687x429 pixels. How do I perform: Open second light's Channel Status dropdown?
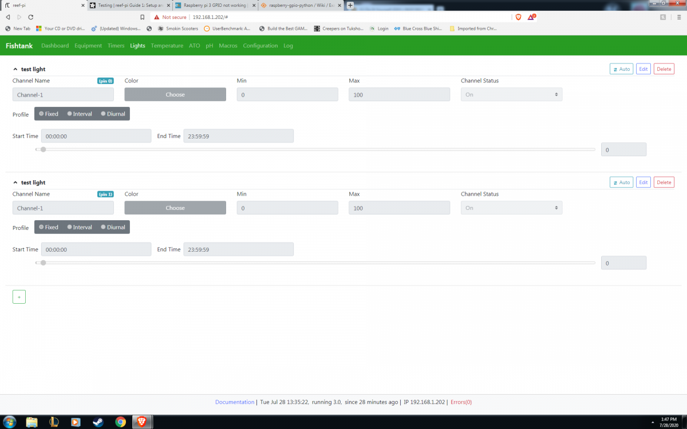tap(511, 208)
